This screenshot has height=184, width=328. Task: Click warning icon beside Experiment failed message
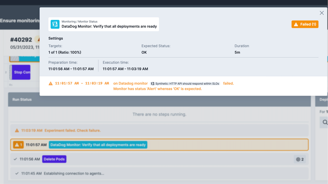click(17, 130)
